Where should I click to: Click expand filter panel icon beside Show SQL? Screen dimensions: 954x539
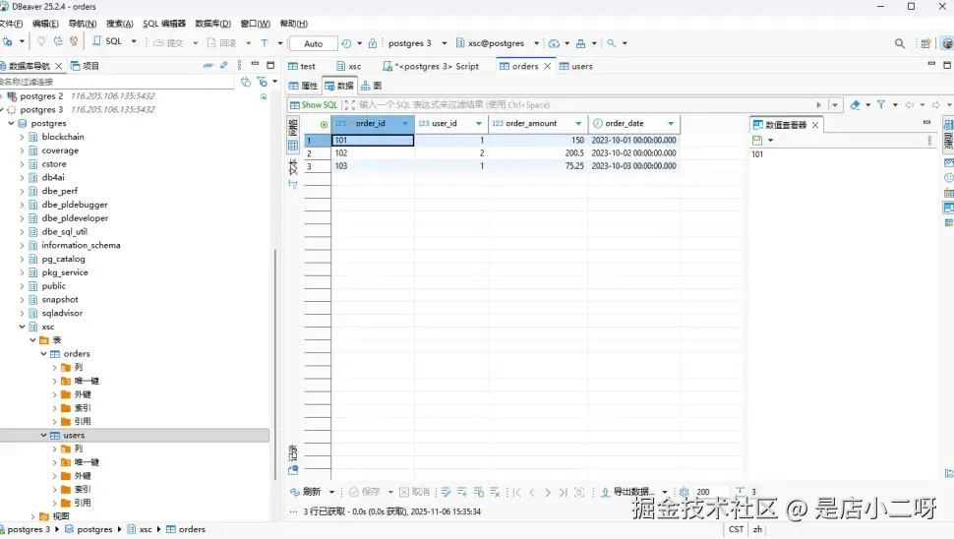pos(349,104)
